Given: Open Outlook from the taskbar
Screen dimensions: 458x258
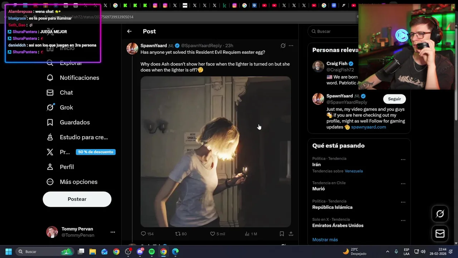Looking at the screenshot, I should coord(104,252).
